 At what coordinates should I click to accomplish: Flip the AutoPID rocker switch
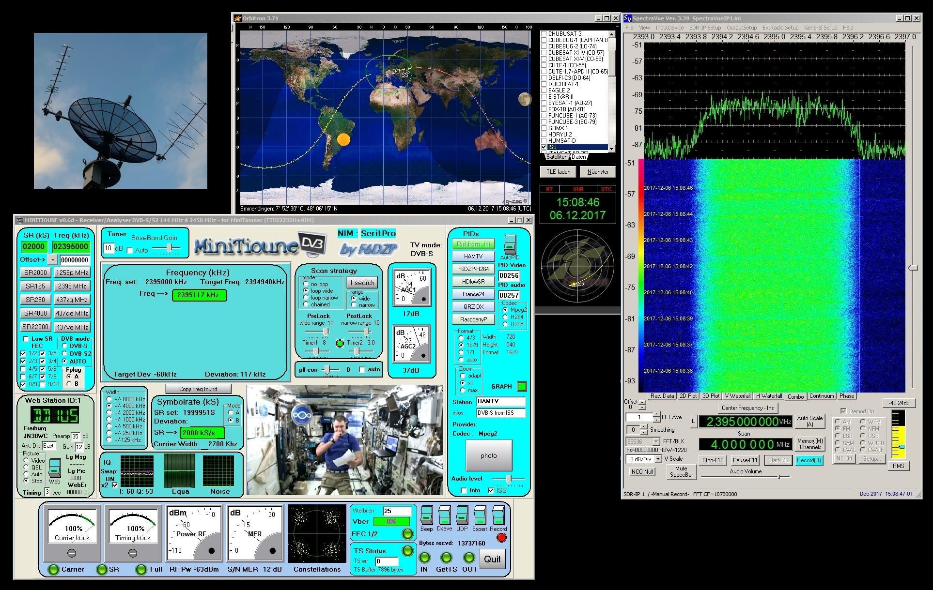click(x=509, y=244)
